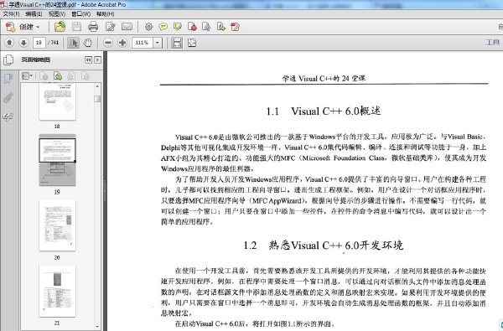Click the thumbnail panel scrollbar thumb
This screenshot has width=503, height=331.
coord(97,99)
